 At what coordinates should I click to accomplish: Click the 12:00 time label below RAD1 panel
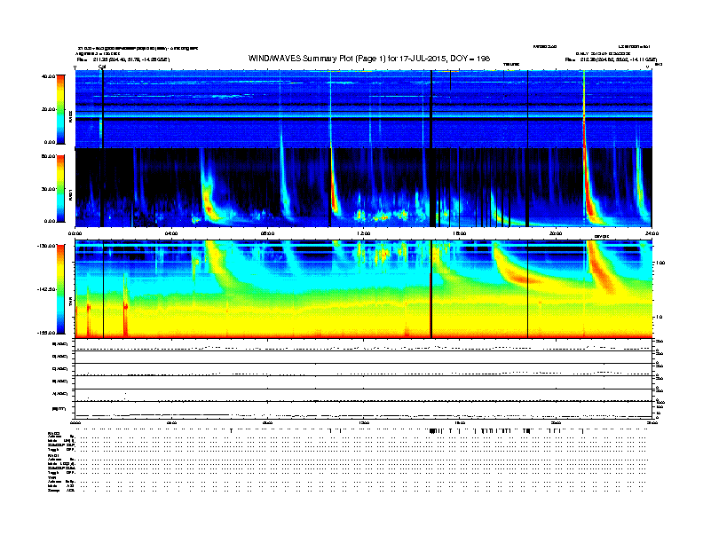coord(363,234)
